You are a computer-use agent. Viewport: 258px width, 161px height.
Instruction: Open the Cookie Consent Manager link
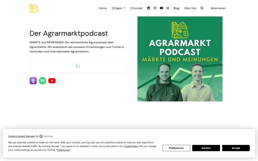(21, 136)
